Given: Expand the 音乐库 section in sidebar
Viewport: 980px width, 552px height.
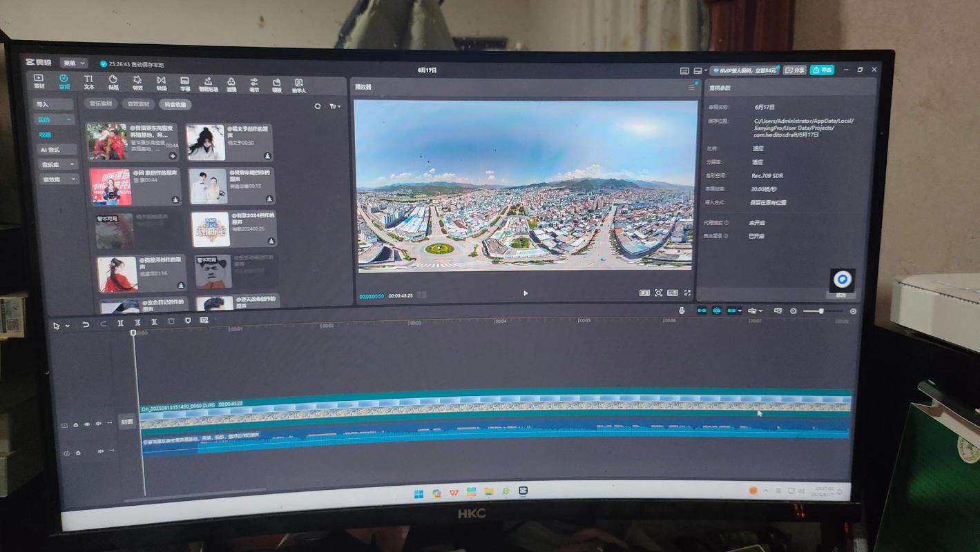Looking at the screenshot, I should [x=57, y=165].
